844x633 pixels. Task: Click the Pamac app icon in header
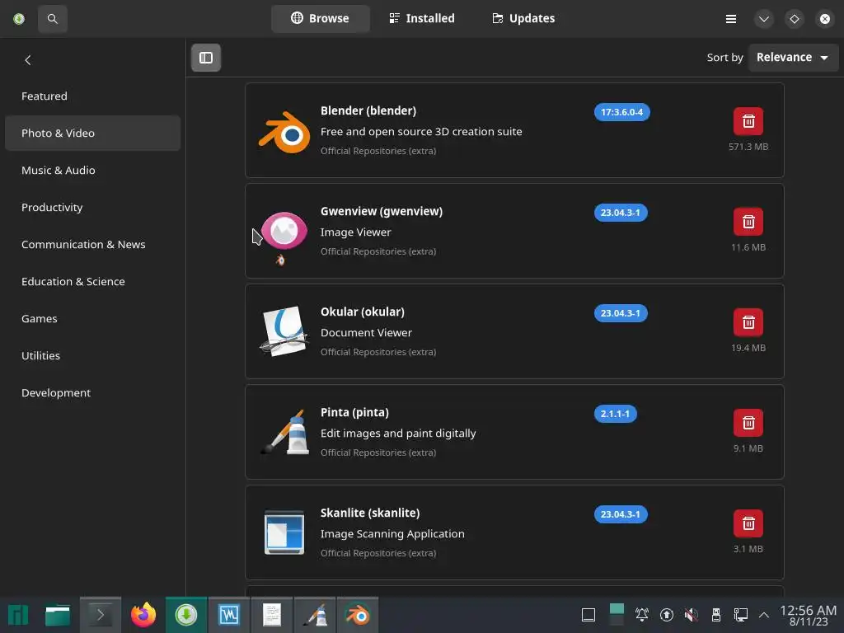pos(19,19)
